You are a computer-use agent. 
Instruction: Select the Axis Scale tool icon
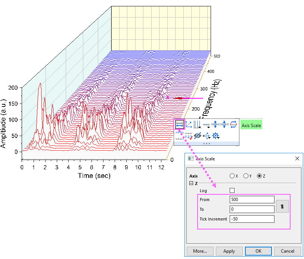click(x=179, y=124)
